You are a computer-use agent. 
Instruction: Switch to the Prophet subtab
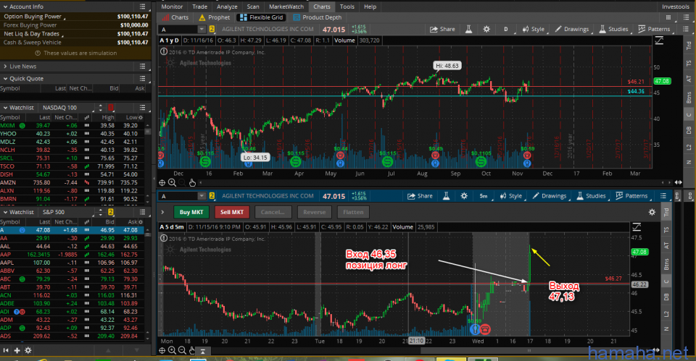[215, 17]
